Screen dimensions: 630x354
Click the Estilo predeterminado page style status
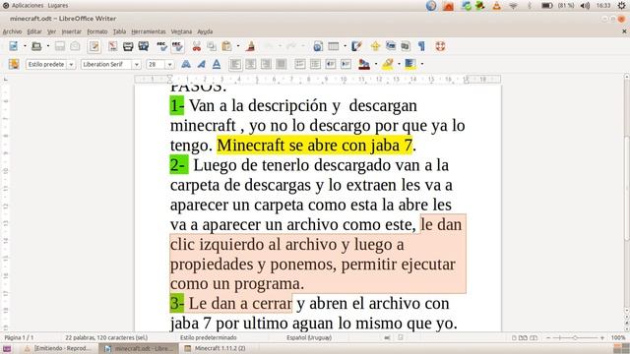[x=208, y=338]
